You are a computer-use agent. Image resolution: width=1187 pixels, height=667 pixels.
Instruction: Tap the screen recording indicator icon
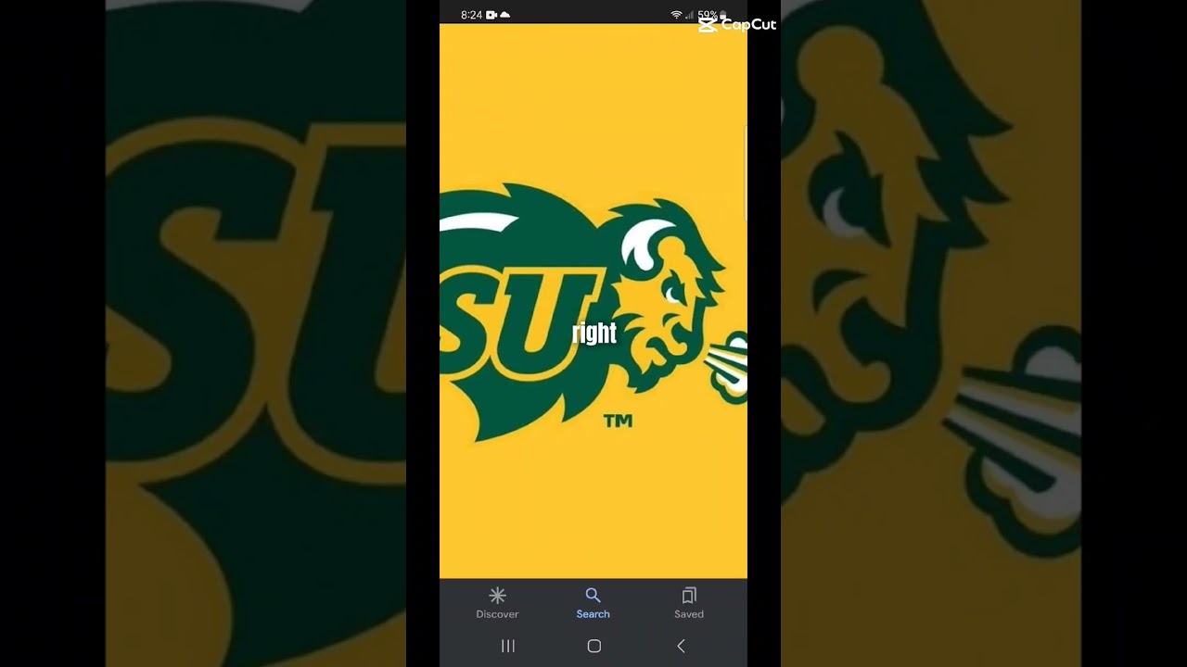click(x=491, y=15)
